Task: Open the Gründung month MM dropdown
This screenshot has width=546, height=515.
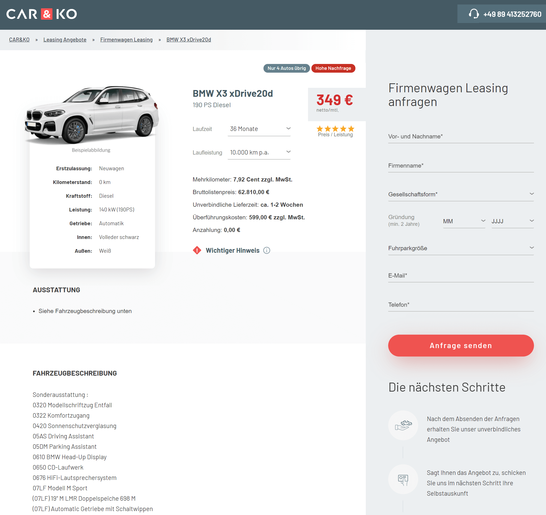Action: 464,221
